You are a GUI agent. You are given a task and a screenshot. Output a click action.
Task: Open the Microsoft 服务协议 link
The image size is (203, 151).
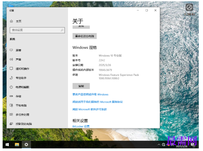point(97,102)
